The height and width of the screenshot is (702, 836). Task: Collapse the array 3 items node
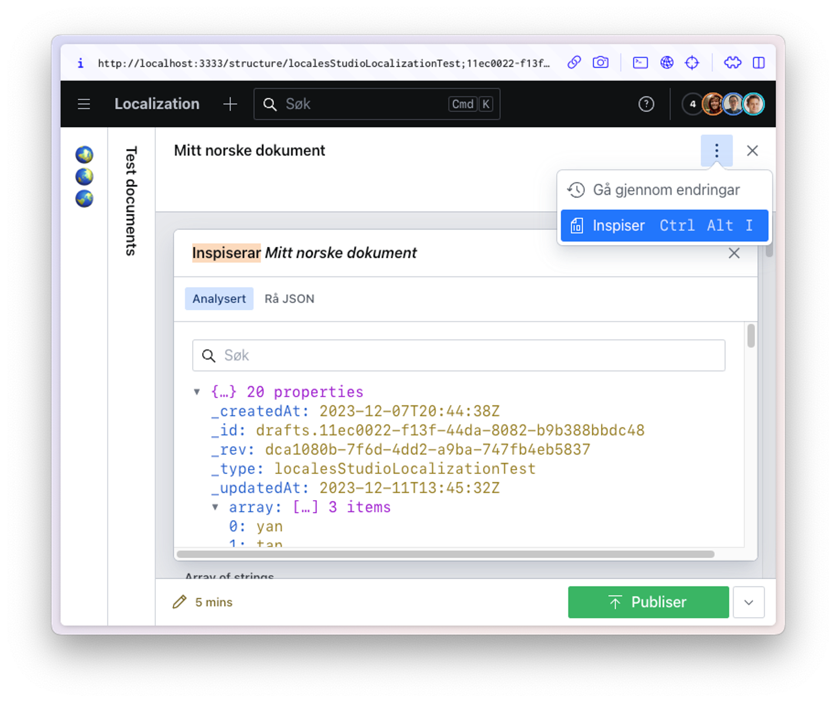click(x=215, y=507)
